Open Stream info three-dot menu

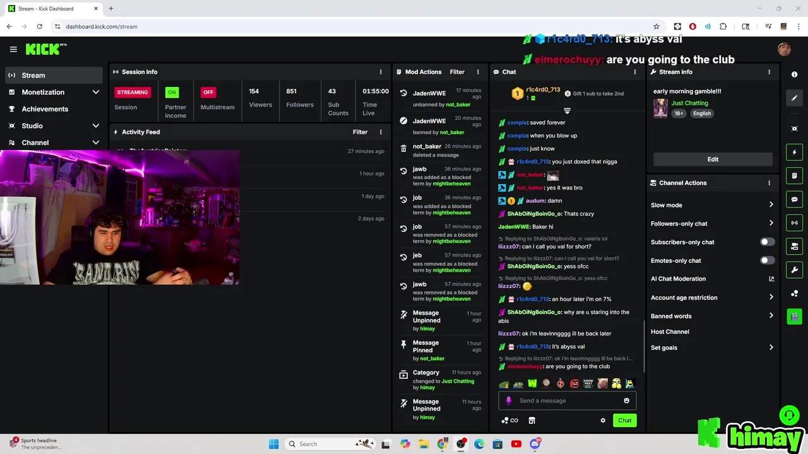click(769, 72)
